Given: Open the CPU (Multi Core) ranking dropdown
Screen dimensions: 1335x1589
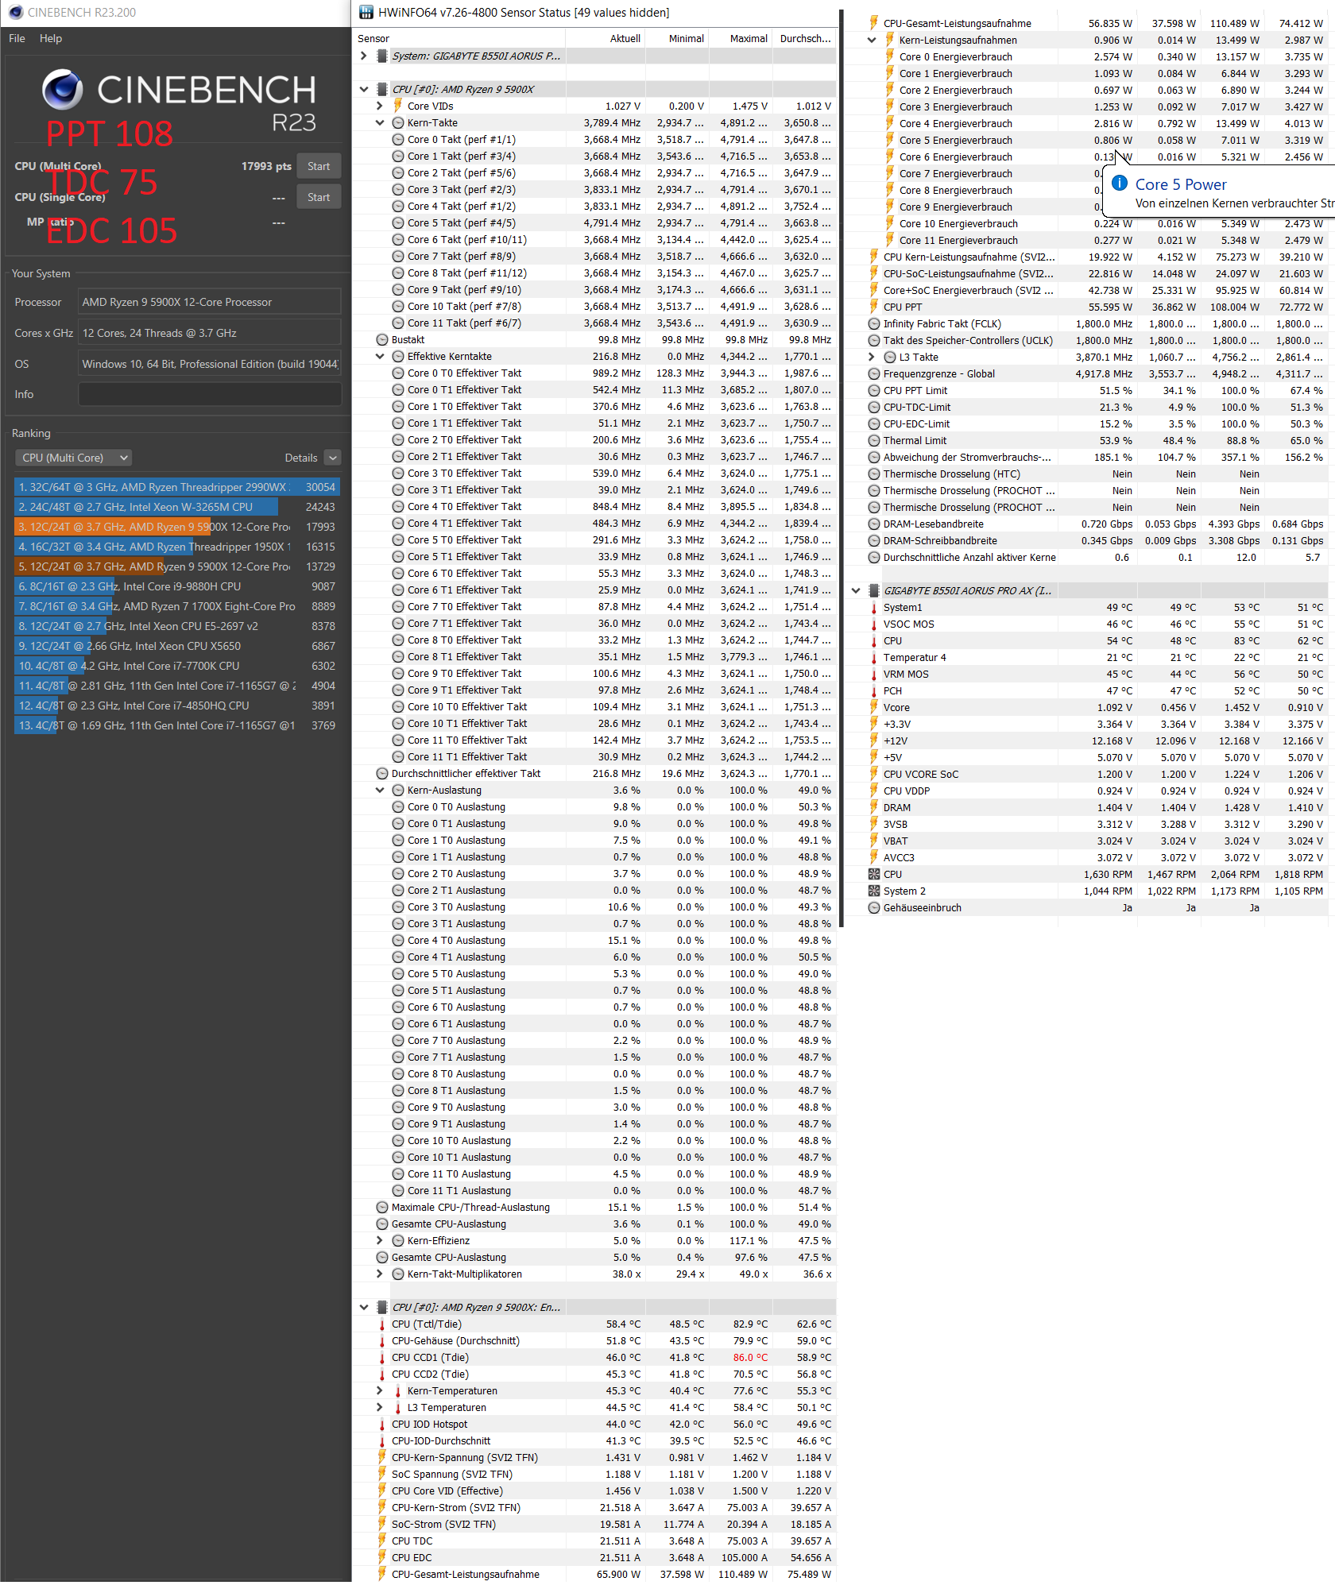Looking at the screenshot, I should [x=73, y=458].
